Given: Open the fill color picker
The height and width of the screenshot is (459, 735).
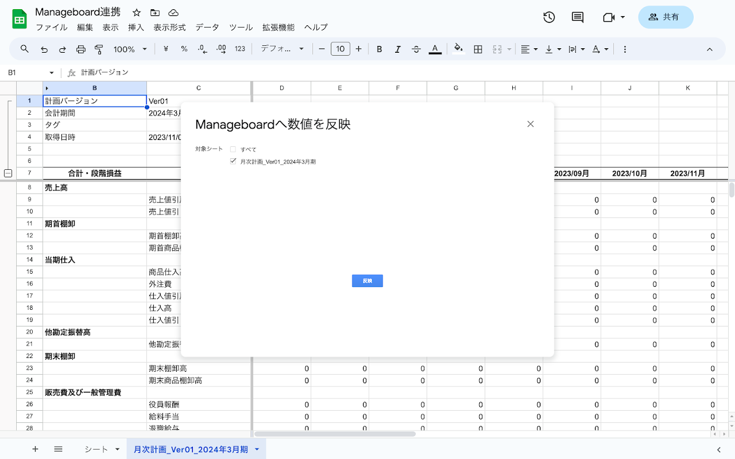Looking at the screenshot, I should [458, 49].
